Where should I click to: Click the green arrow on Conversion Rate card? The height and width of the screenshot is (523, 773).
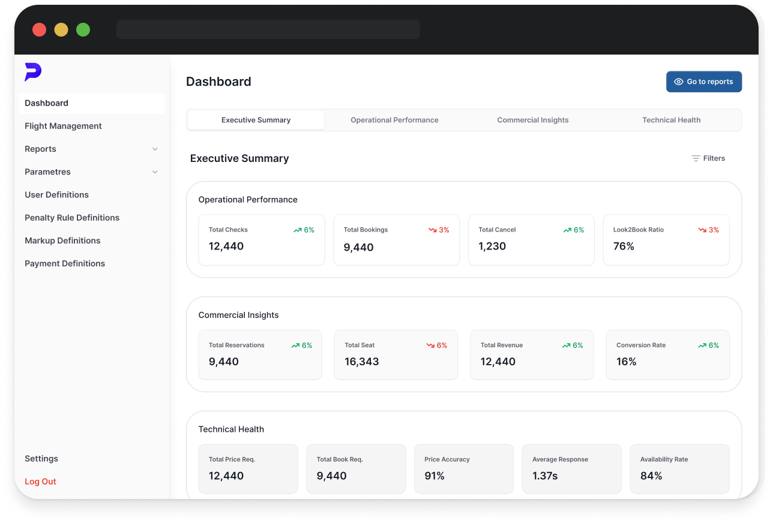coord(702,345)
